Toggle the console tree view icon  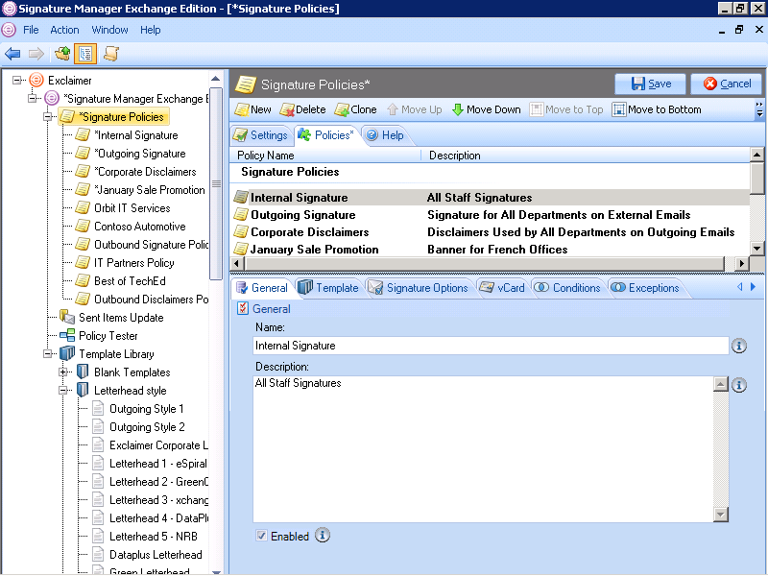(85, 54)
